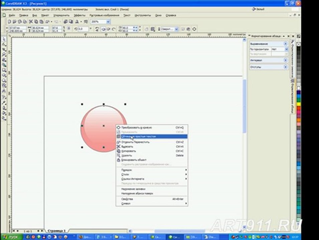319x240 pixels.
Task: Click Convert to Curves icon in property bar
Action: click(x=194, y=29)
